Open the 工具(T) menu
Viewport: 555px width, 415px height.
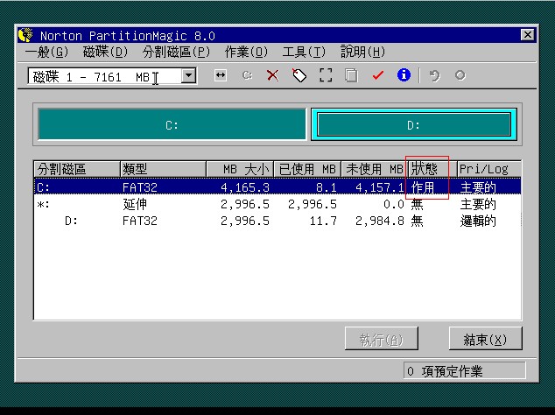tap(304, 53)
